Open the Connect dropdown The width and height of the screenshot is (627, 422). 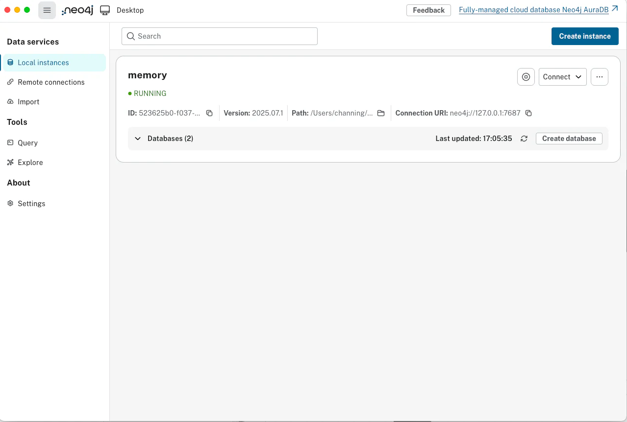(562, 77)
